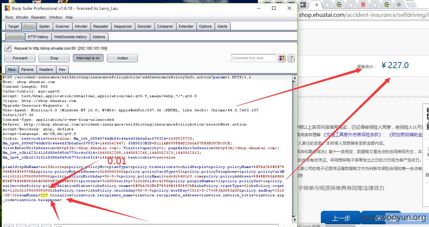429x227 pixels.
Task: Switch to the Scanner tab
Action: point(63,26)
